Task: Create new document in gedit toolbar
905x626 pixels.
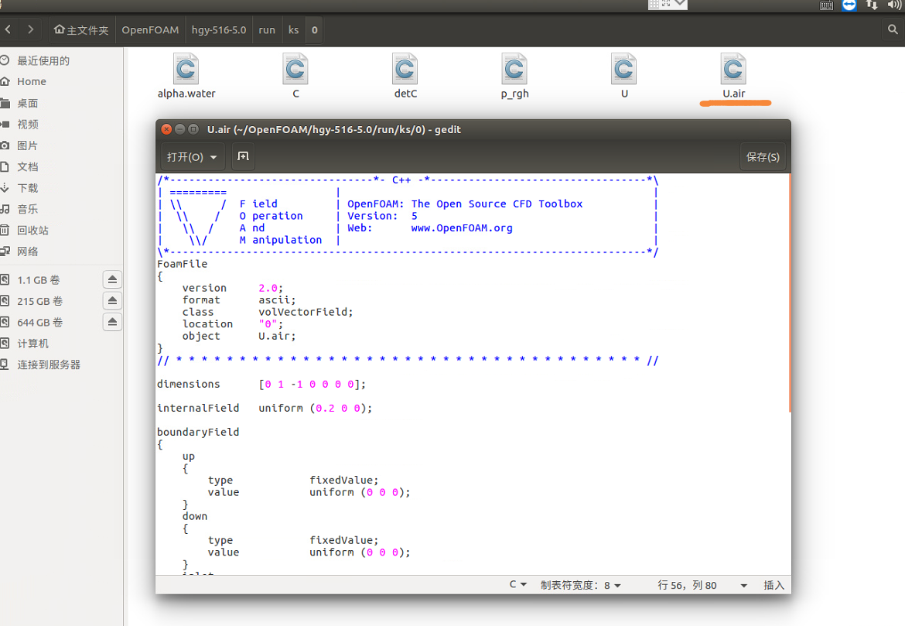Action: (243, 156)
